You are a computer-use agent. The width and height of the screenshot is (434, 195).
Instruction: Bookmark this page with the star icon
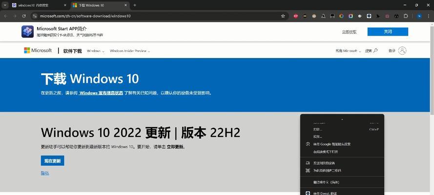(x=283, y=16)
